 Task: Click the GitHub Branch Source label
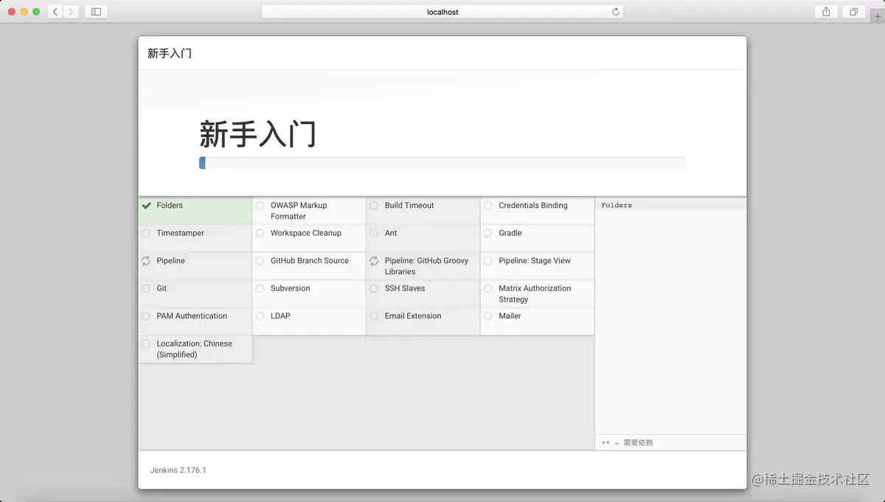pyautogui.click(x=310, y=261)
